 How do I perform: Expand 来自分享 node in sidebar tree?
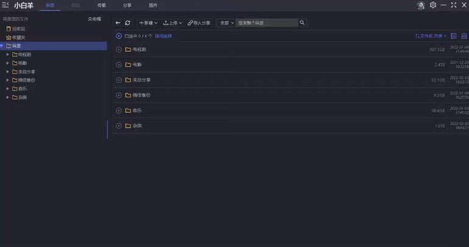tap(7, 72)
